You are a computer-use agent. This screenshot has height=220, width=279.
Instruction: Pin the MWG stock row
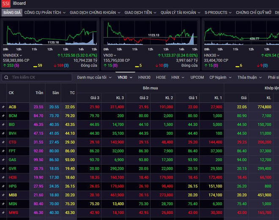tap(3, 213)
